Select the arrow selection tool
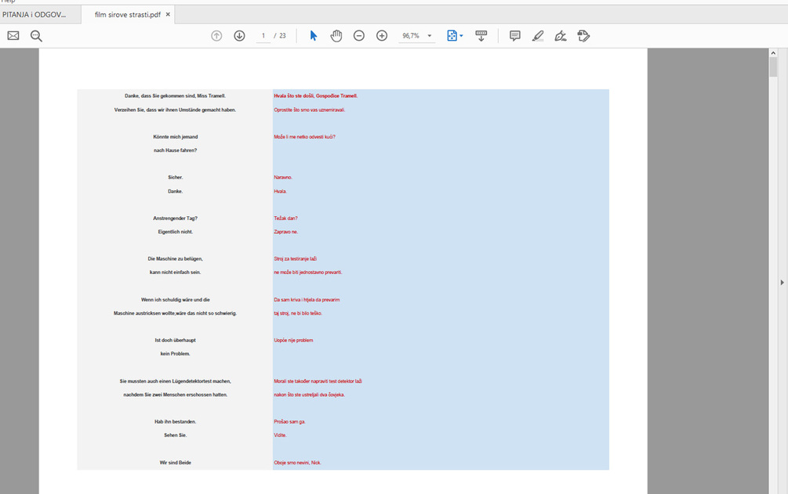788x494 pixels. 314,36
